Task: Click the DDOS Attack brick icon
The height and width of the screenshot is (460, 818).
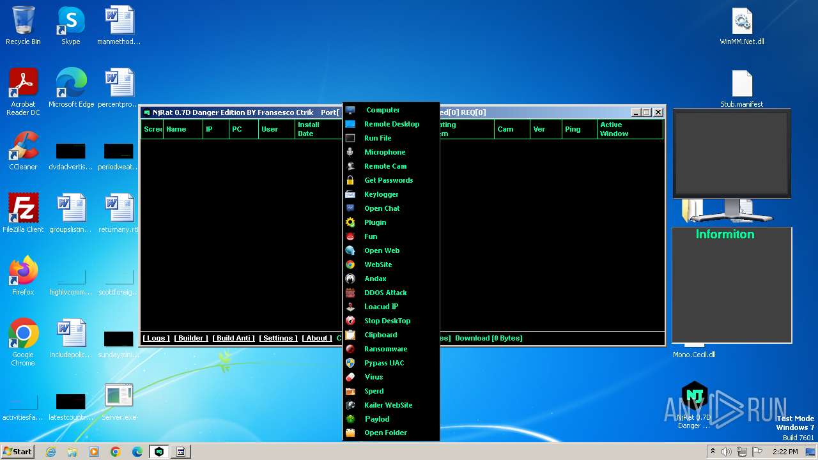Action: 350,293
